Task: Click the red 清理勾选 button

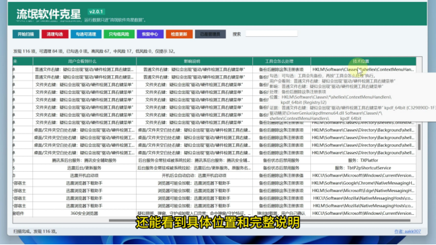Action: (x=55, y=34)
